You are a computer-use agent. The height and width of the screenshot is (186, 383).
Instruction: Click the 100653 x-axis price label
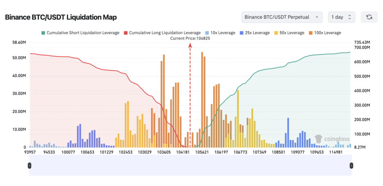point(88,152)
